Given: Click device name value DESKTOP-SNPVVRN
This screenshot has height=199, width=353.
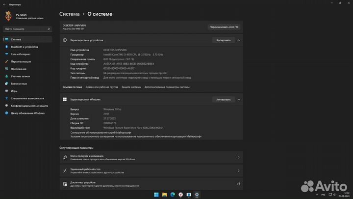Looking at the screenshot, I should (x=115, y=50).
